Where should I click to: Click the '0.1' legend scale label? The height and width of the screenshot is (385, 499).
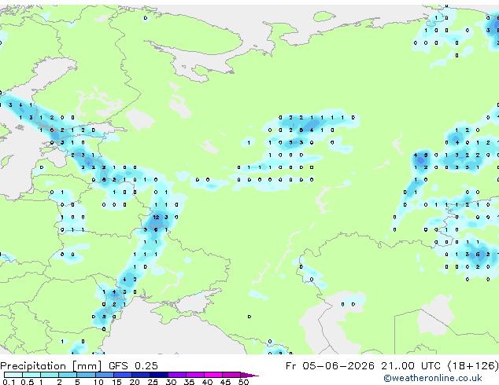[9, 382]
